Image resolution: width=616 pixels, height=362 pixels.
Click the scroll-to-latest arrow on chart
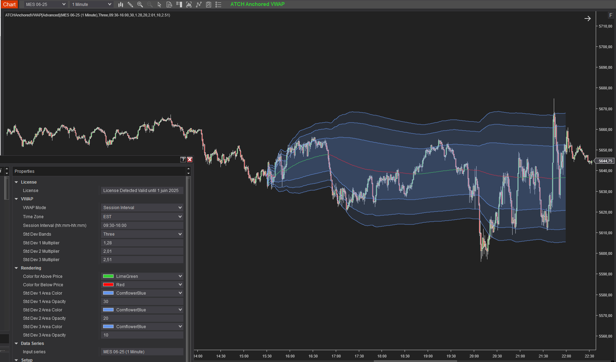click(x=587, y=19)
